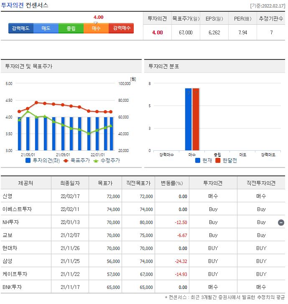Click the 투자의견 컨센서스 heading
This screenshot has width=288, height=304.
pyautogui.click(x=25, y=5)
